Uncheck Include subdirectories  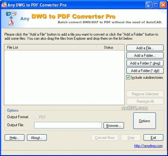pyautogui.click(x=128, y=78)
